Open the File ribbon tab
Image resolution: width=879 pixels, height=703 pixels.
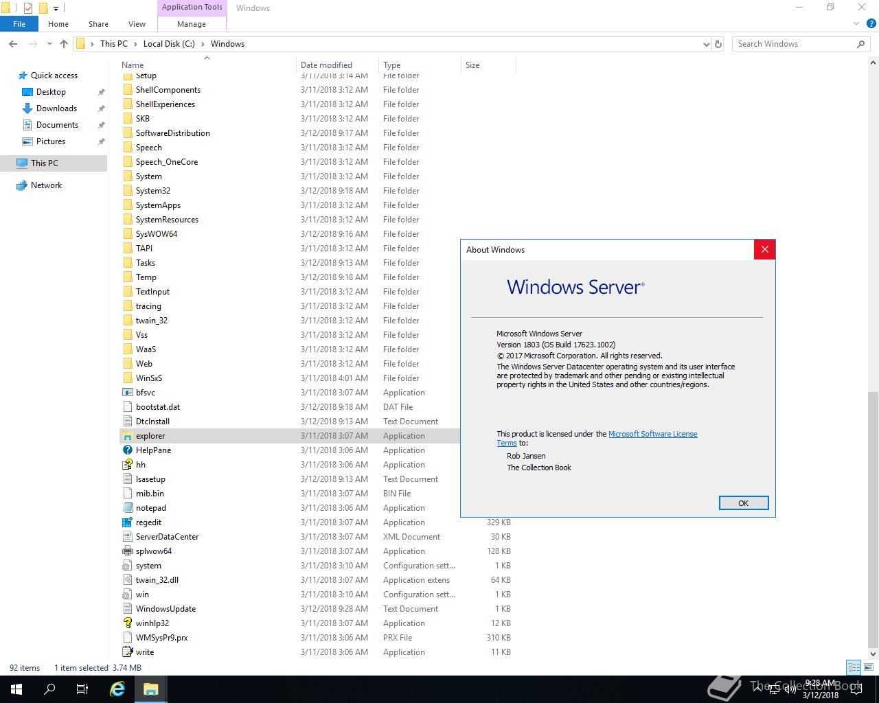tap(19, 24)
